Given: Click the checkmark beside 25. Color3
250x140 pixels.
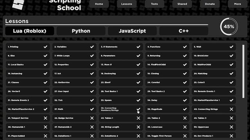Looking at the screenshot, I should (x=231, y=82).
